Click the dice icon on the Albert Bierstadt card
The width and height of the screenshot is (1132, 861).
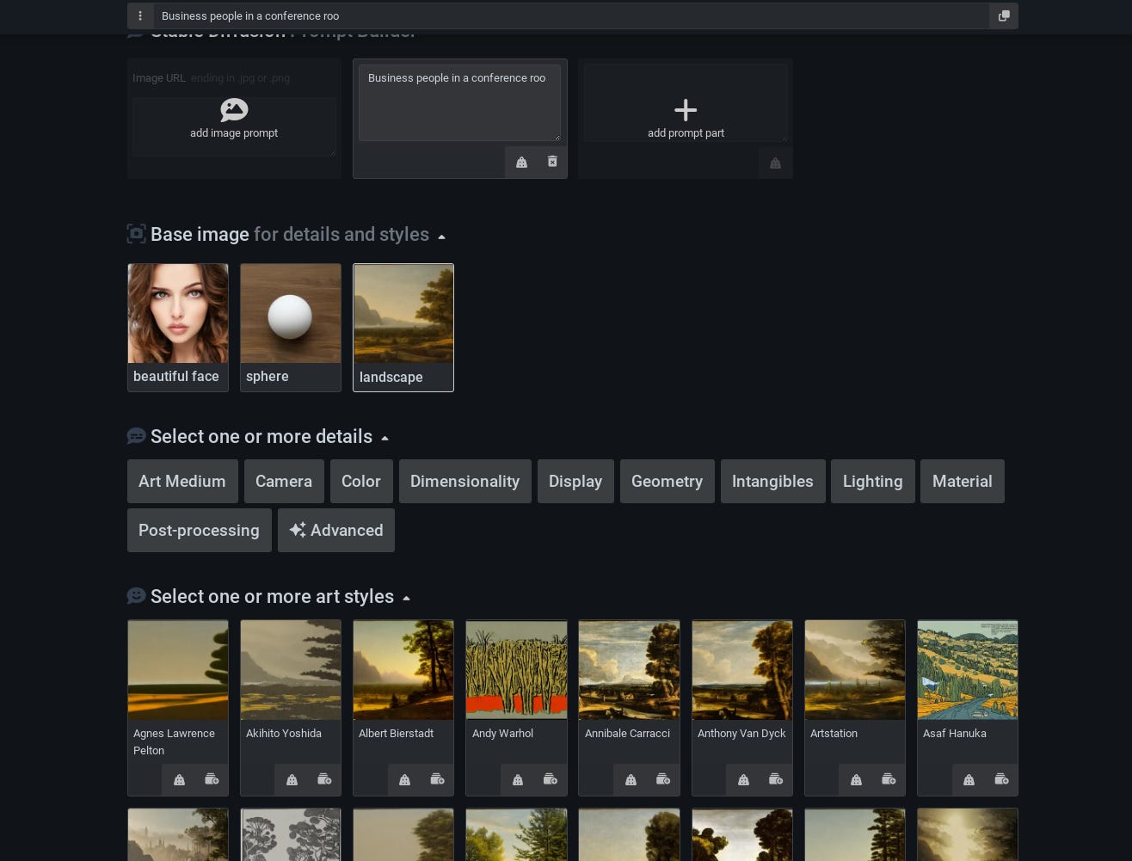(x=404, y=779)
